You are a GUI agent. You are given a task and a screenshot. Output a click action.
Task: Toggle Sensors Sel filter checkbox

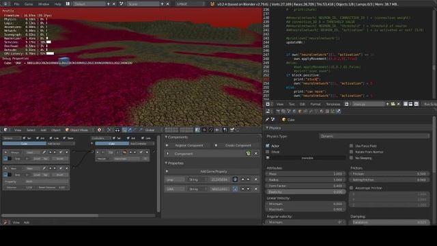click(25, 138)
